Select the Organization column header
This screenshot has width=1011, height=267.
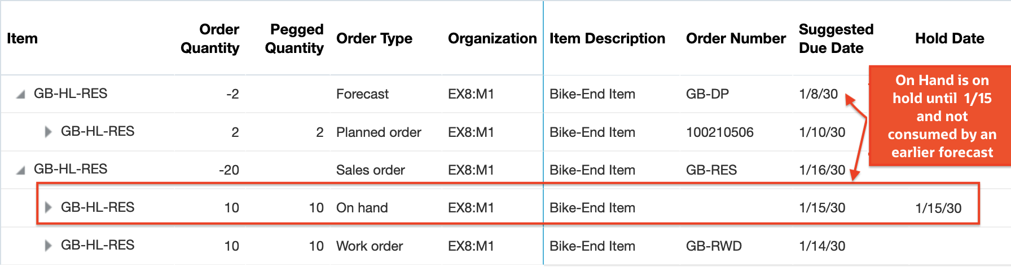click(x=492, y=38)
